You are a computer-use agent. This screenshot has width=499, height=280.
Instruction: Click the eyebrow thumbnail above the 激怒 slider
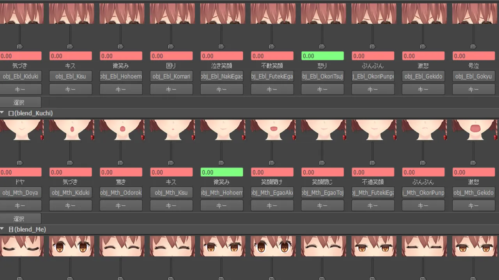tap(423, 14)
